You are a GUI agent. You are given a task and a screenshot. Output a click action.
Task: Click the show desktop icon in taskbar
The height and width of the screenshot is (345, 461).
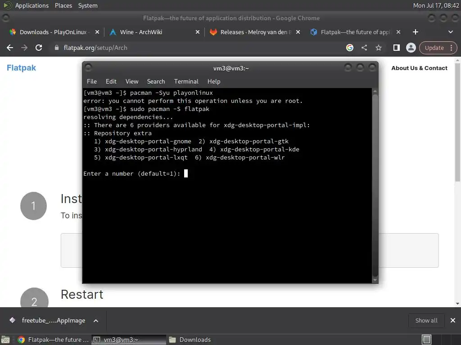[x=5, y=340]
